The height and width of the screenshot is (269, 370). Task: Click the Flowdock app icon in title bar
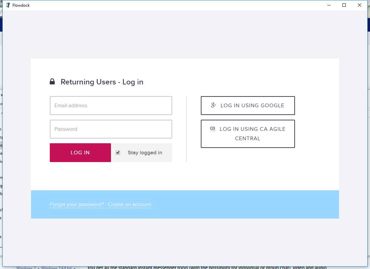pos(8,5)
